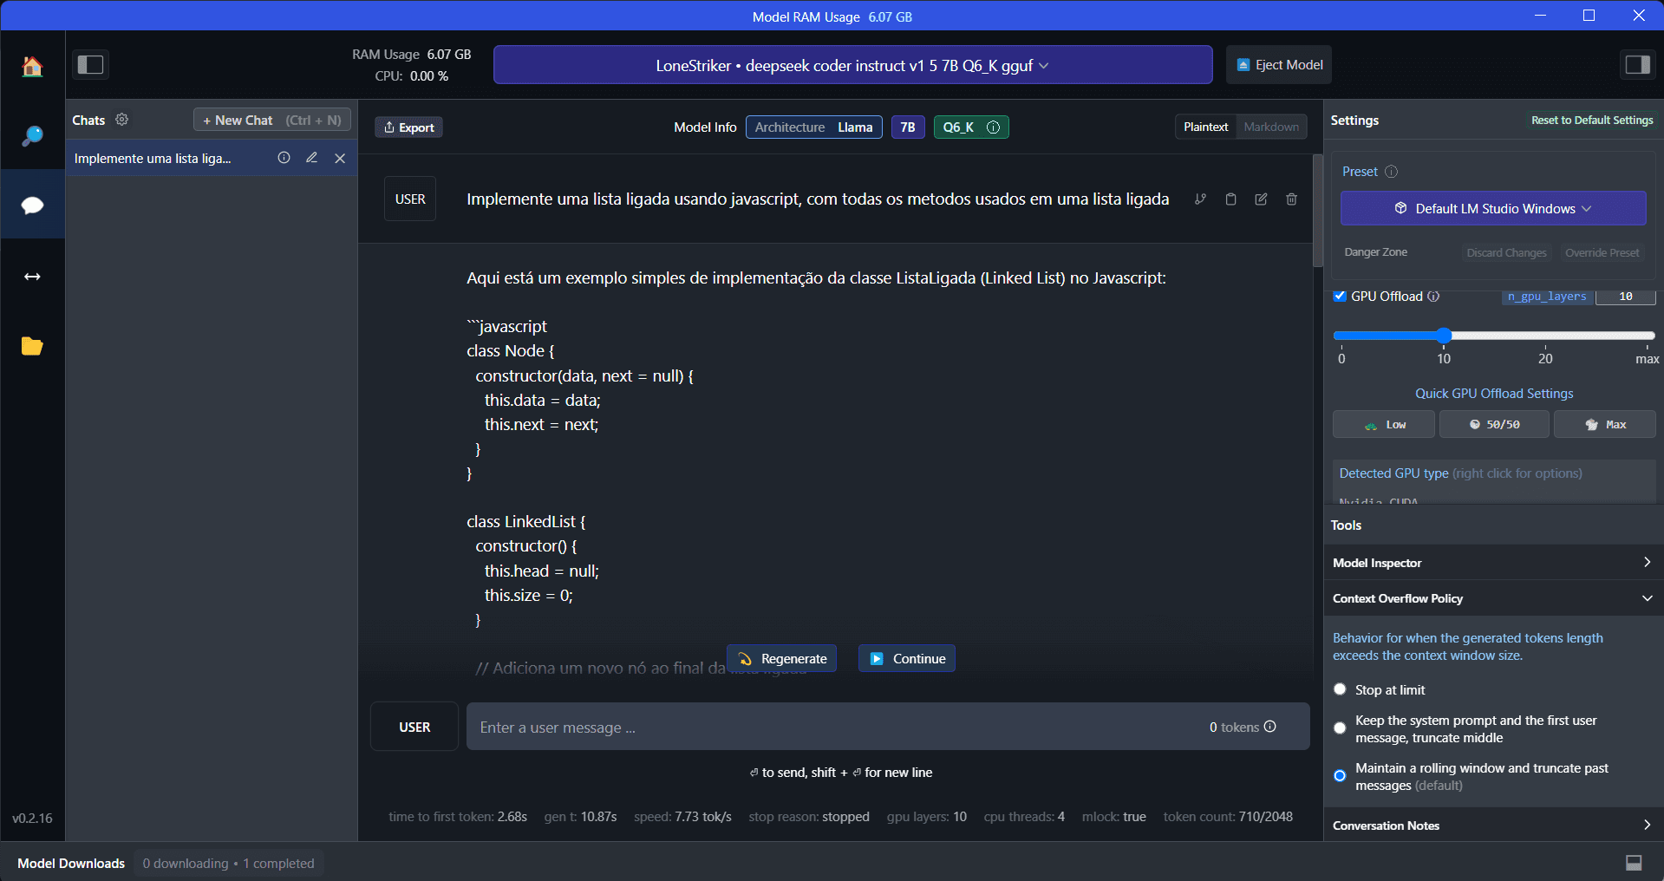Click the chat area vertical scrollbar
Image resolution: width=1664 pixels, height=881 pixels.
click(x=1318, y=210)
